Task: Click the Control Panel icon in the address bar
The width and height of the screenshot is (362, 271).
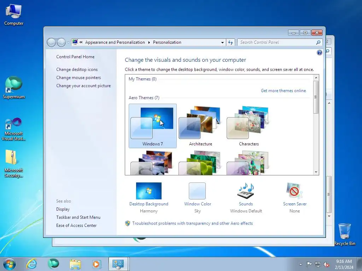Action: tap(75, 42)
